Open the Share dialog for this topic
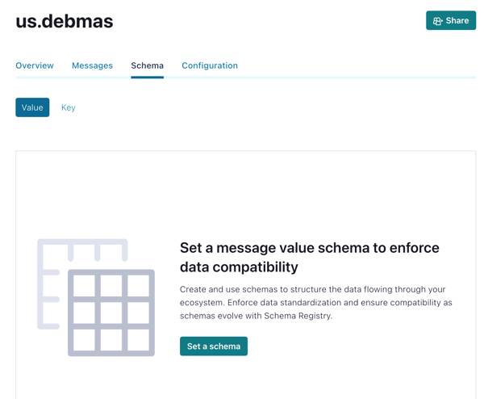The image size is (484, 399). (x=451, y=20)
